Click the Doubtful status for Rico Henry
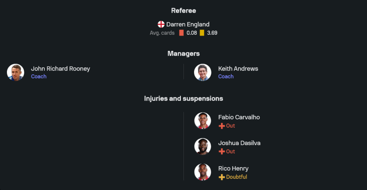The height and width of the screenshot is (190, 367). 236,177
